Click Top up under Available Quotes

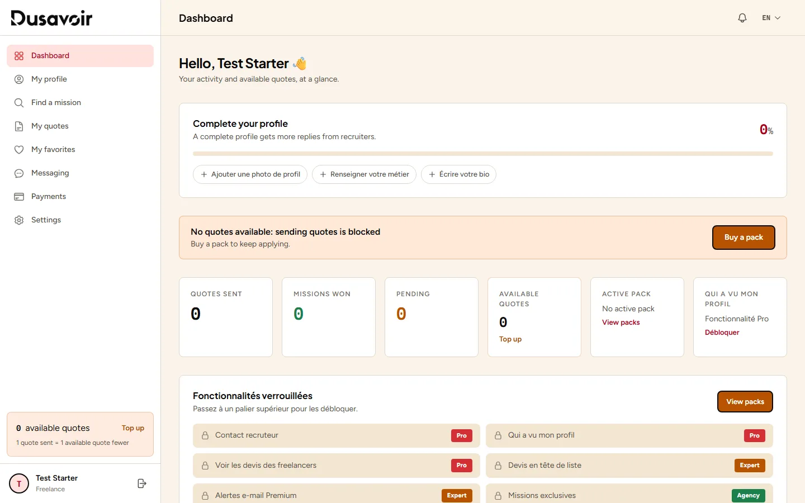click(x=510, y=339)
